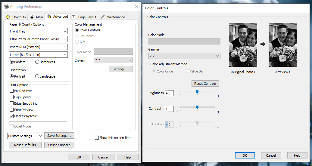Click the Shortcuts tab star icon
The width and height of the screenshot is (312, 166).
pos(8,17)
